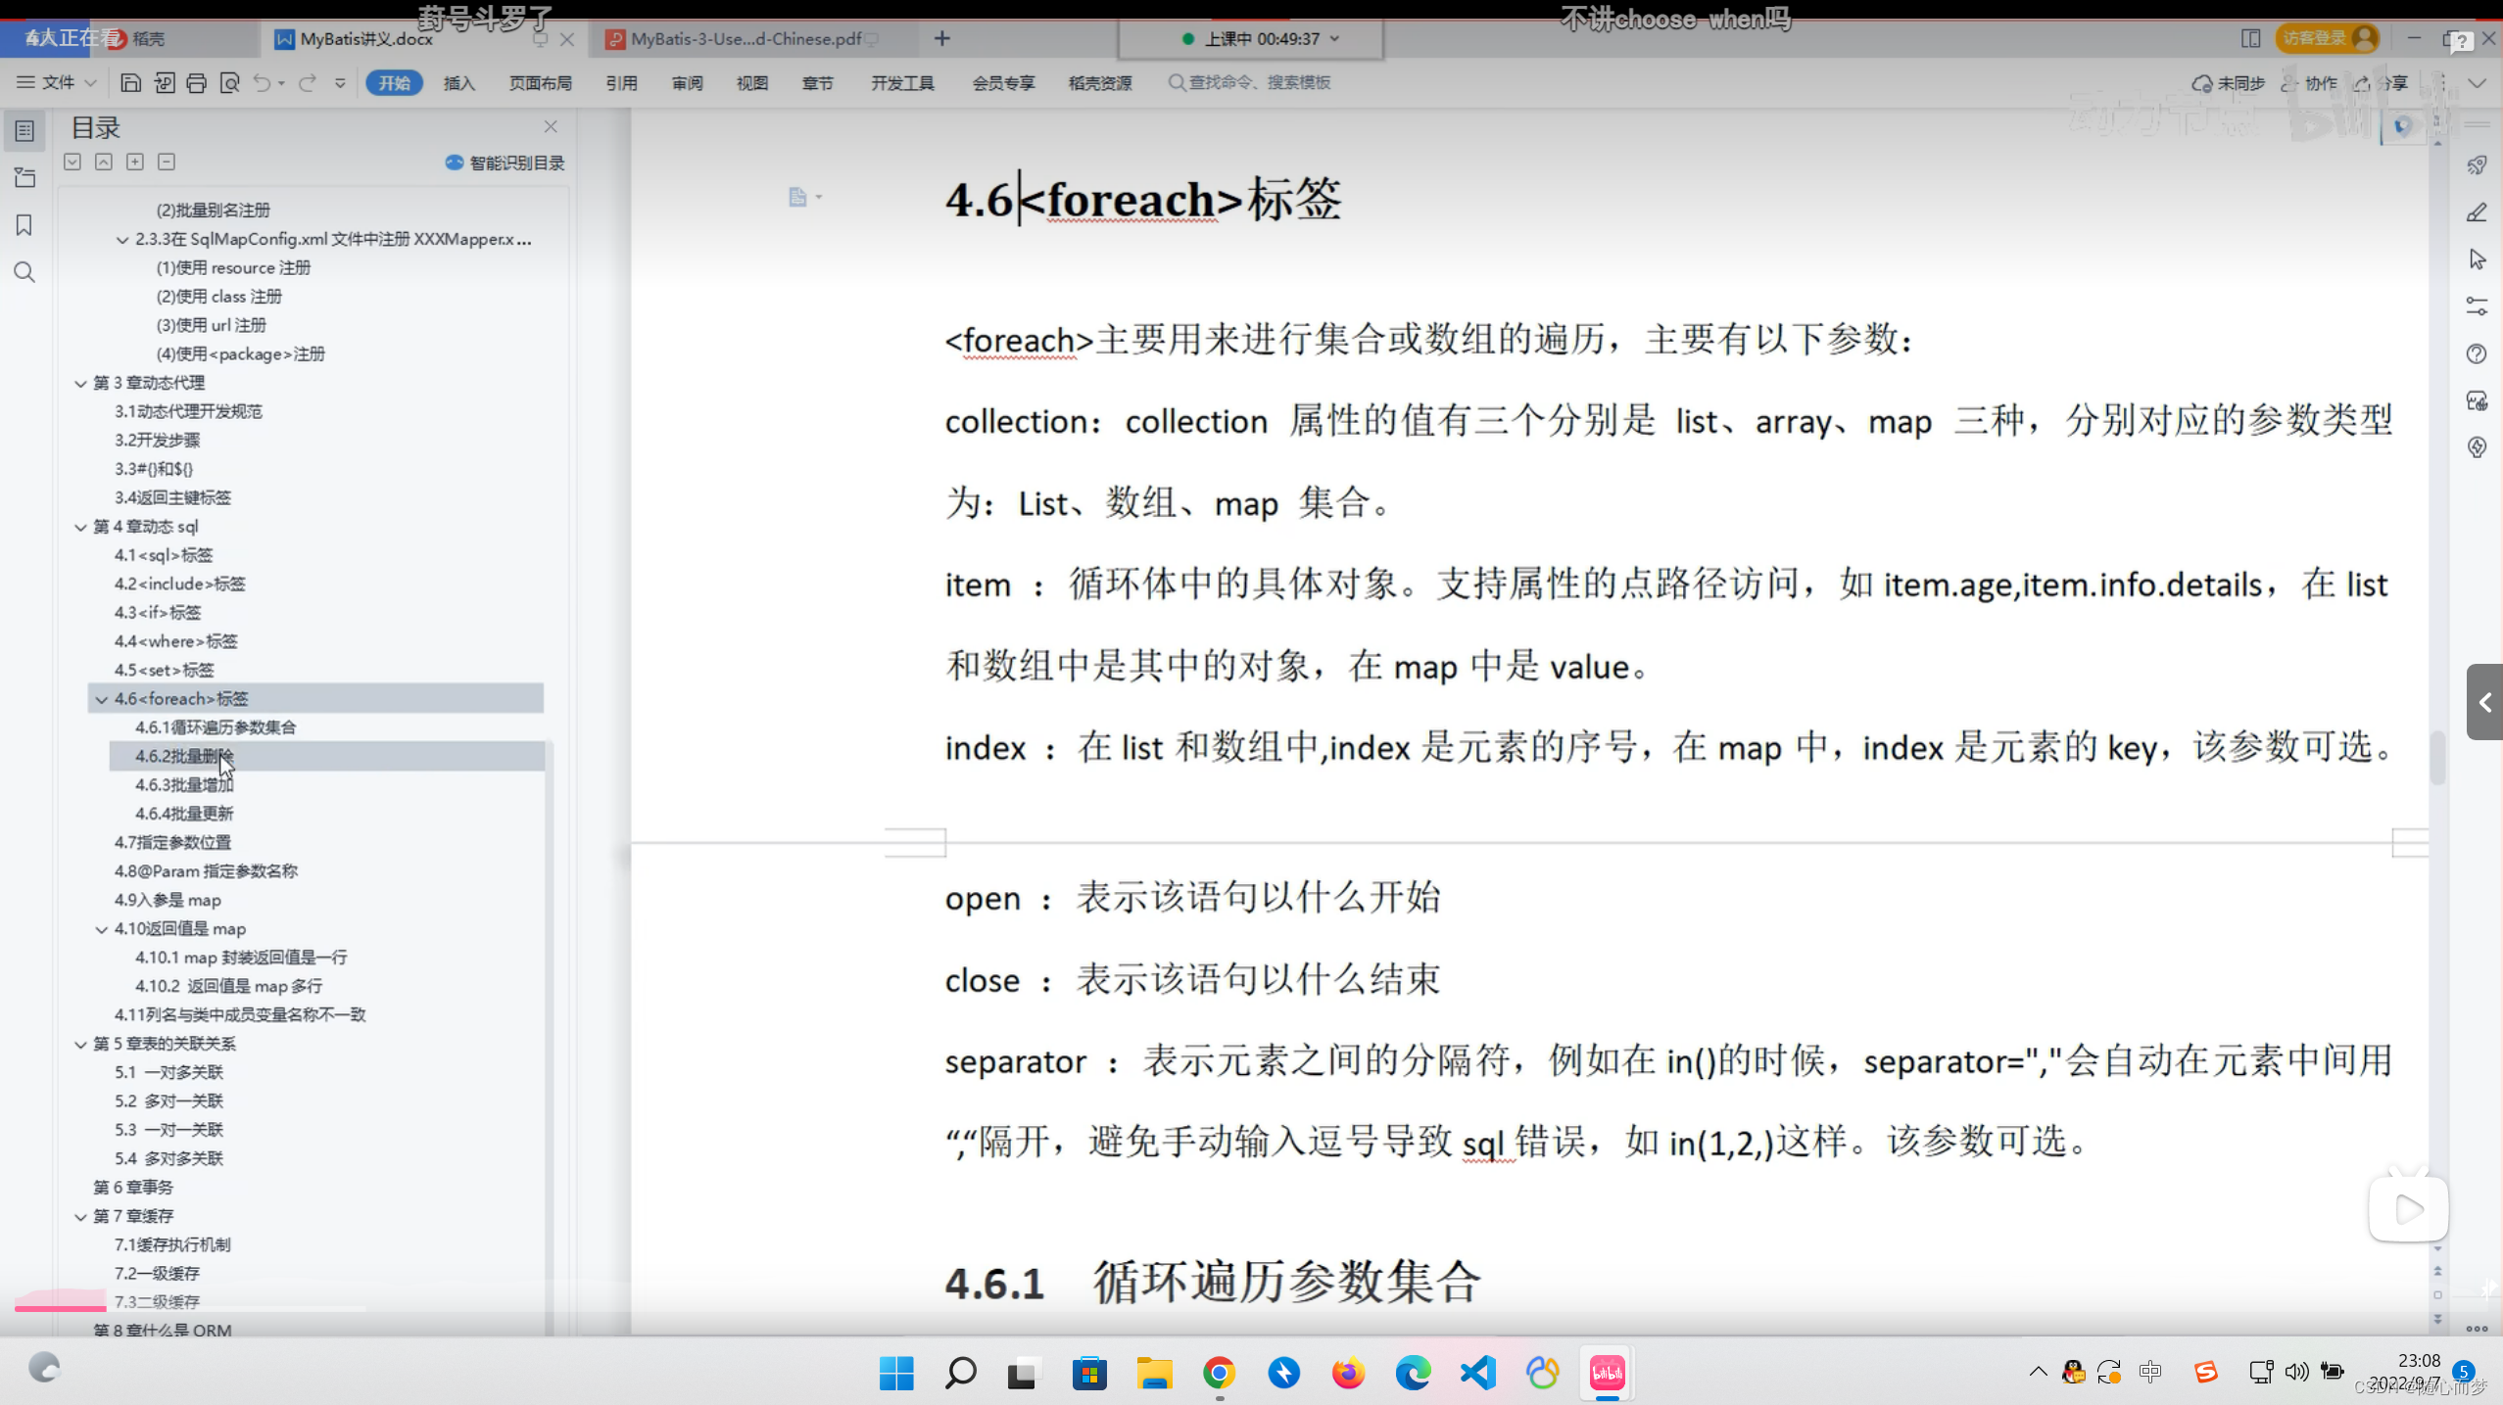Image resolution: width=2503 pixels, height=1405 pixels.
Task: Open the Bookmarks sidebar icon
Action: click(24, 225)
